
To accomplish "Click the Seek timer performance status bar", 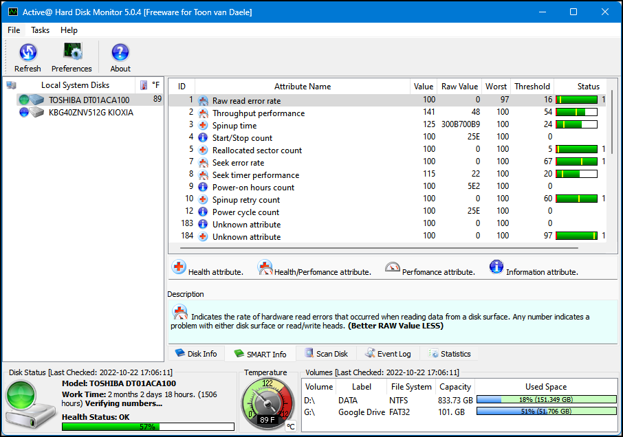I will click(576, 174).
